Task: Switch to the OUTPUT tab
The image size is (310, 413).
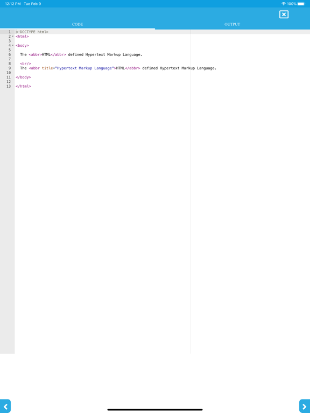Action: coord(232,24)
